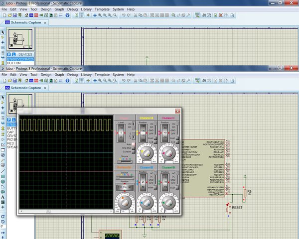The height and width of the screenshot is (239, 299).
Task: Toggle Channel C Invert button
Action: point(177,138)
